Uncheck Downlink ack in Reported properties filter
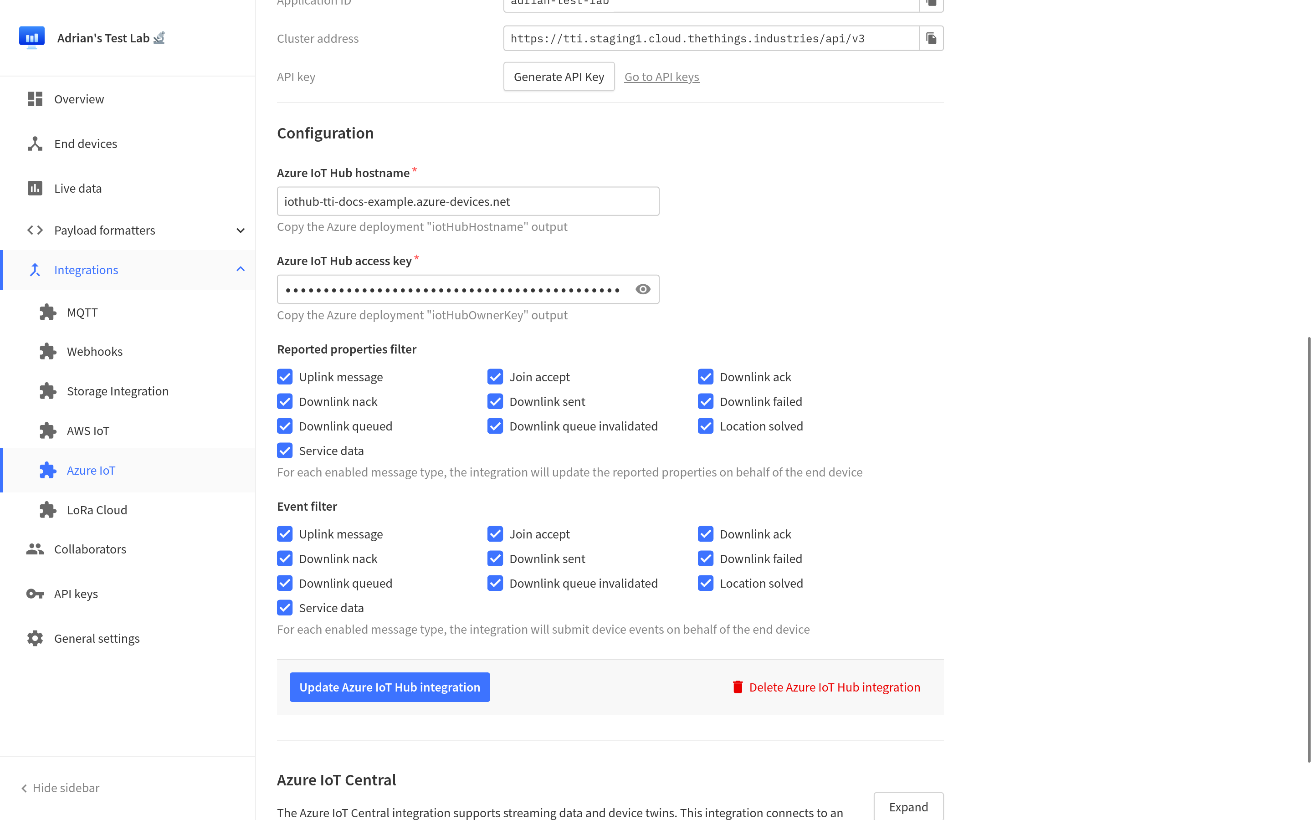The image size is (1312, 820). click(x=705, y=376)
